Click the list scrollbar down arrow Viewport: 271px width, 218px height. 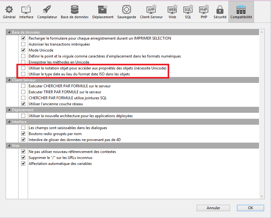[262, 196]
